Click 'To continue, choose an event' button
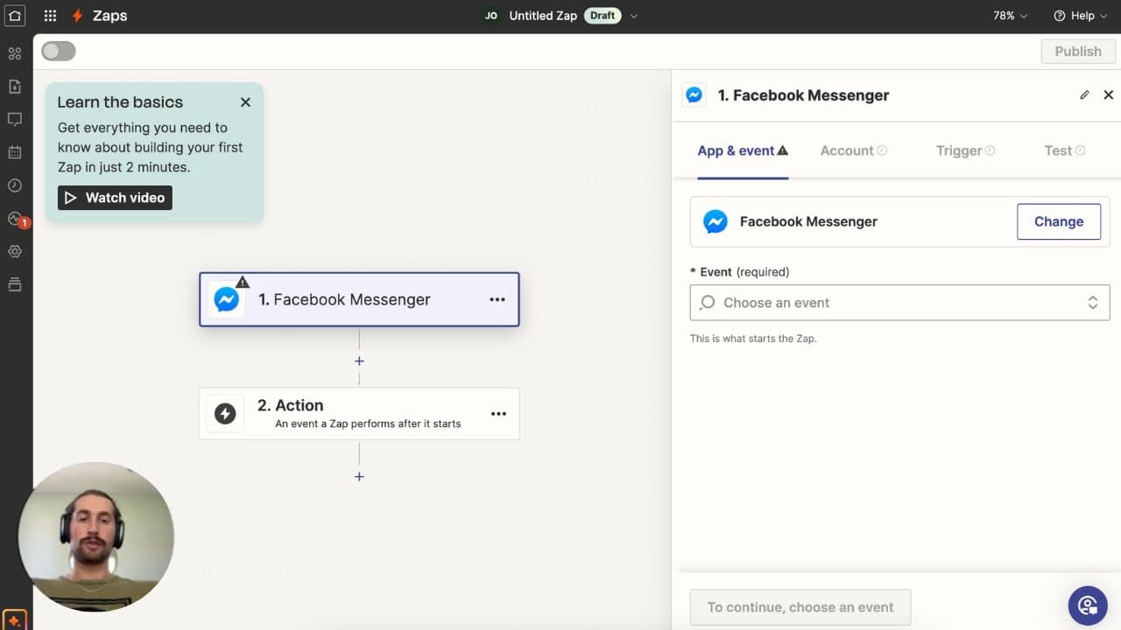 pos(800,607)
